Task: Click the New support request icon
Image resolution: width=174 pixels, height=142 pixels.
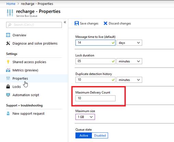Action: tap(8, 113)
